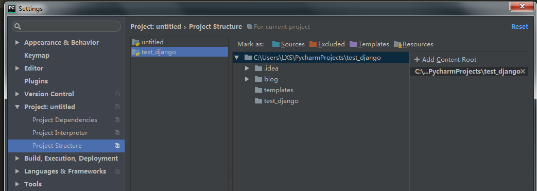Screen dimensions: 537x191
Task: Click the For current project icon
Action: pyautogui.click(x=249, y=27)
